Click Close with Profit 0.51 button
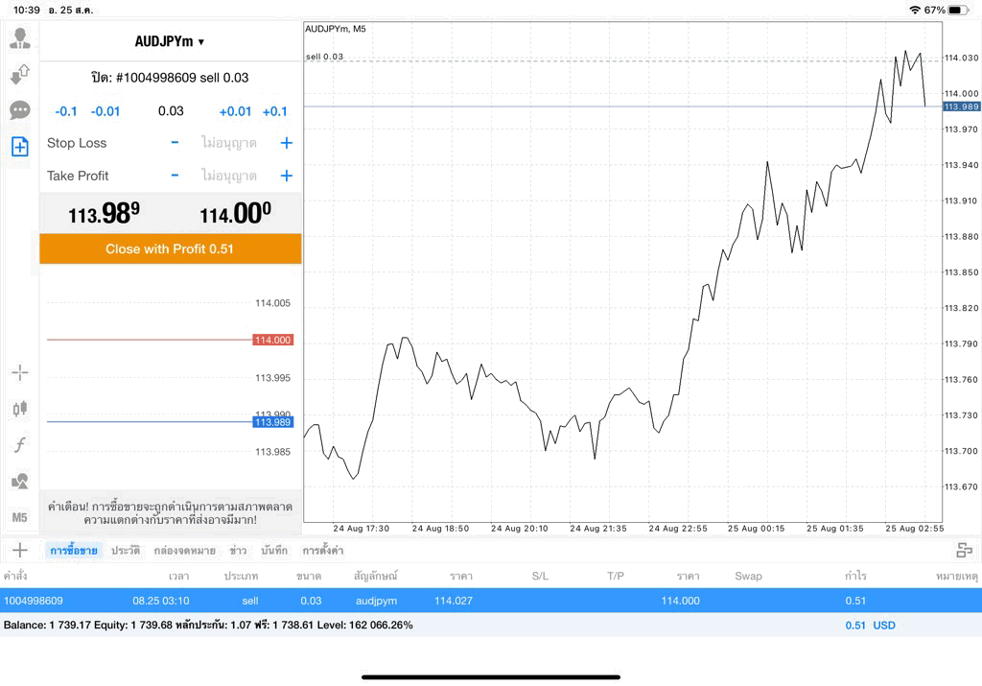This screenshot has height=686, width=982. click(x=171, y=248)
